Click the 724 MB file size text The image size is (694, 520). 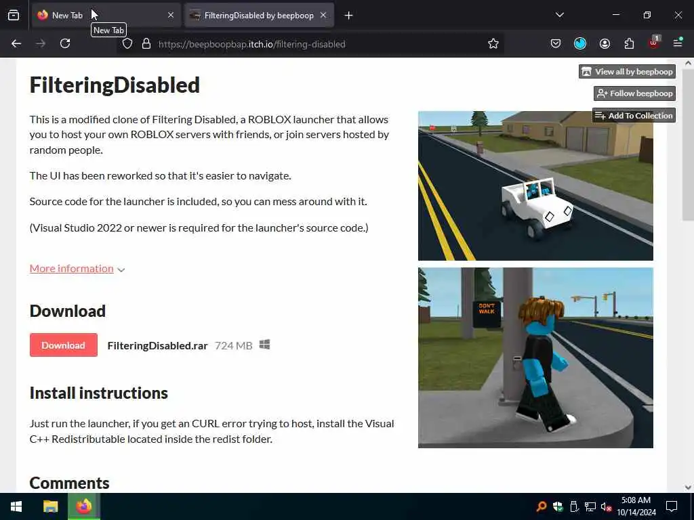(234, 346)
